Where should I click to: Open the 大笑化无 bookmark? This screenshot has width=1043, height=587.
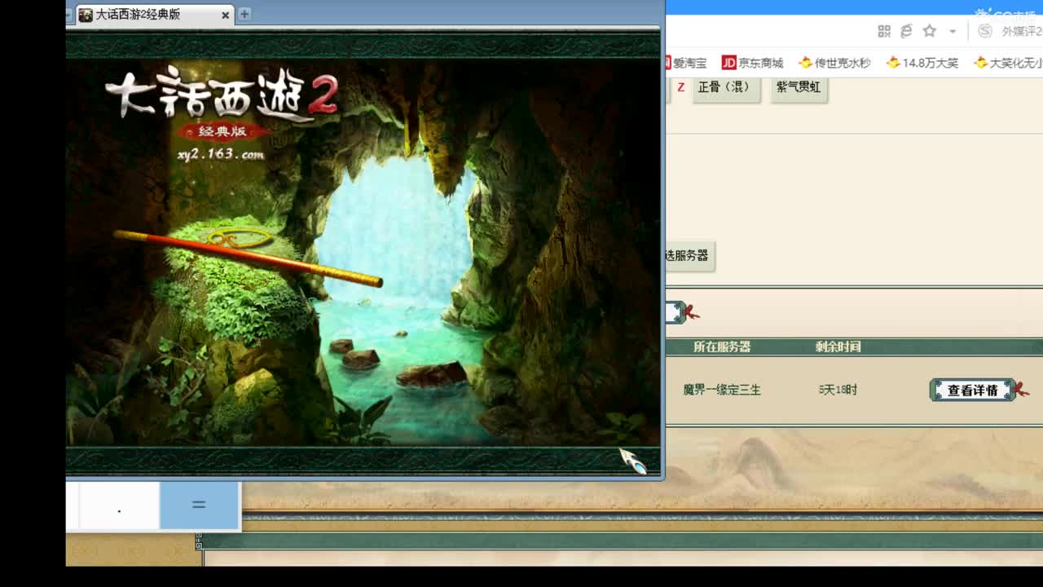(1008, 63)
